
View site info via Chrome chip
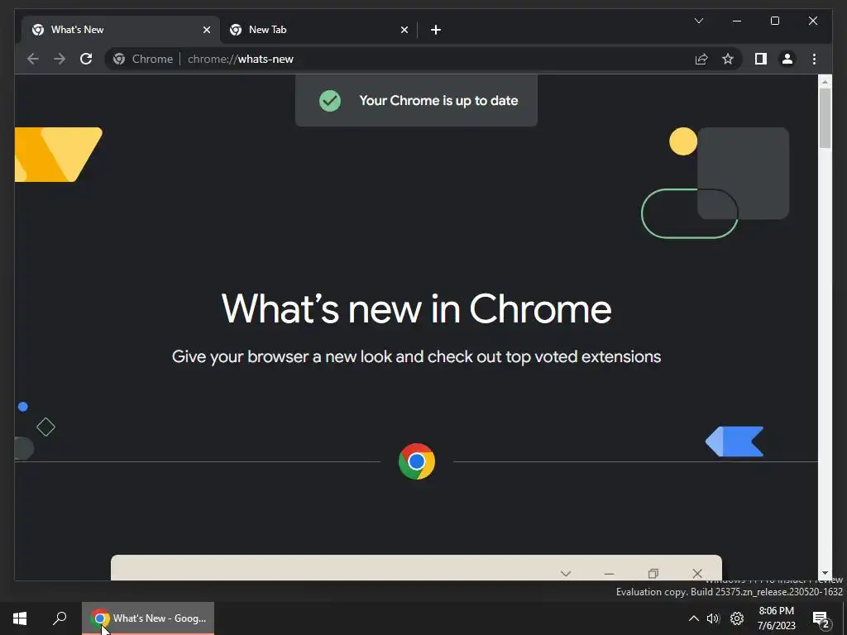144,59
